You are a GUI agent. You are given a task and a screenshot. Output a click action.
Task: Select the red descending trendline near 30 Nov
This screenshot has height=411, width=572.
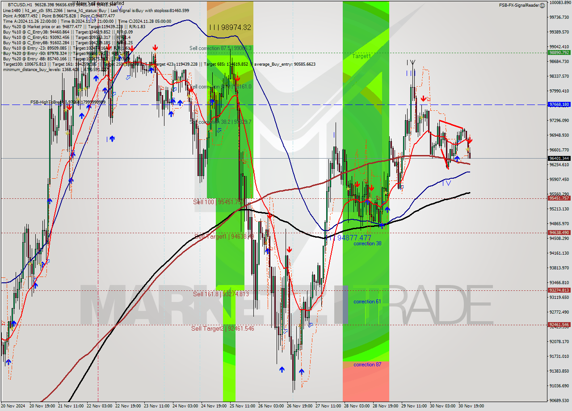451,125
